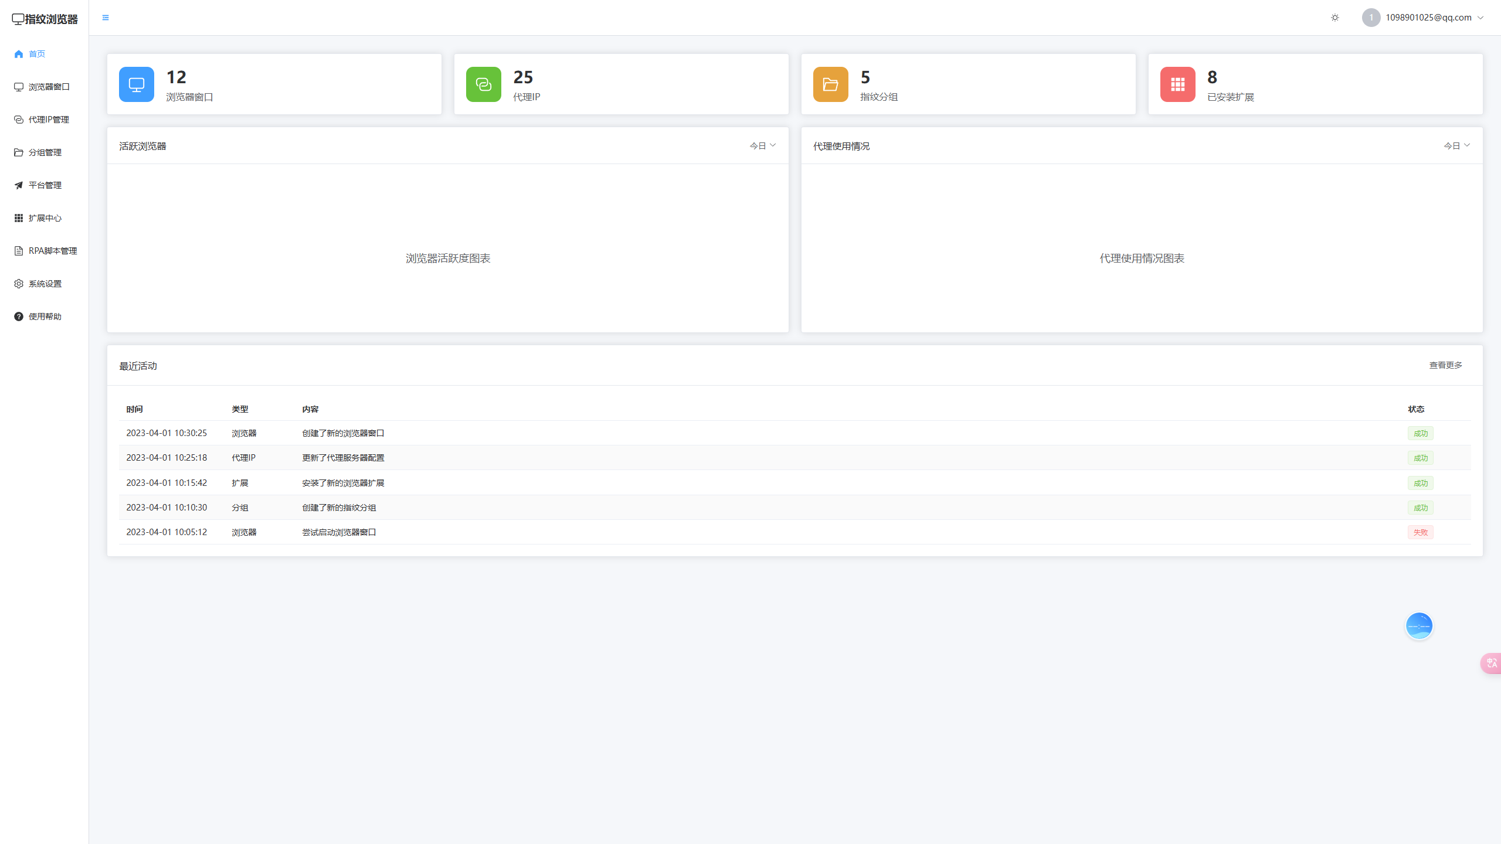This screenshot has width=1501, height=844.
Task: Click the blue browser window monitor icon
Action: pos(137,84)
